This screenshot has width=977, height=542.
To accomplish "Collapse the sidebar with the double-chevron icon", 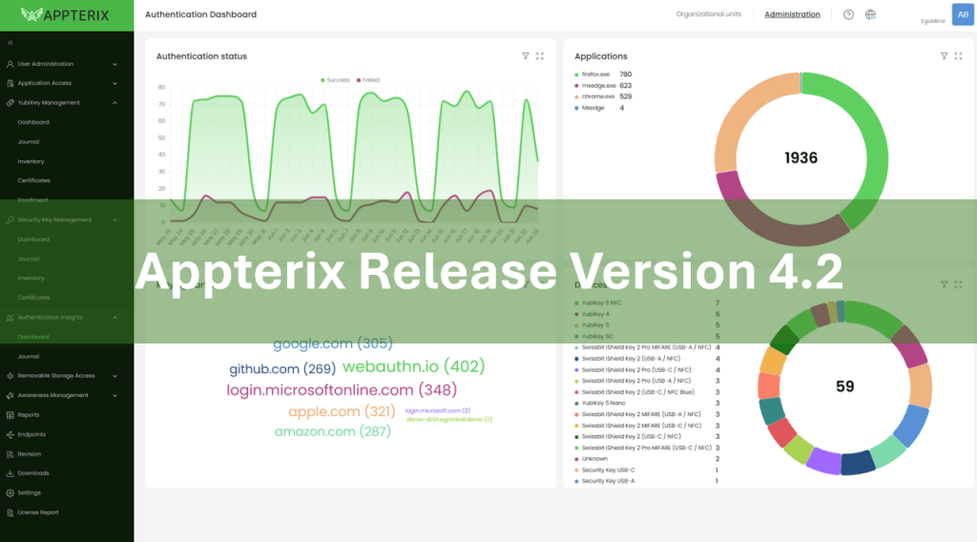I will click(x=10, y=42).
